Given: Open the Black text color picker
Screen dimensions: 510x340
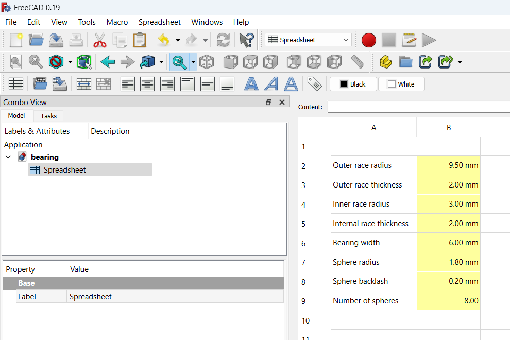Looking at the screenshot, I should (x=353, y=84).
